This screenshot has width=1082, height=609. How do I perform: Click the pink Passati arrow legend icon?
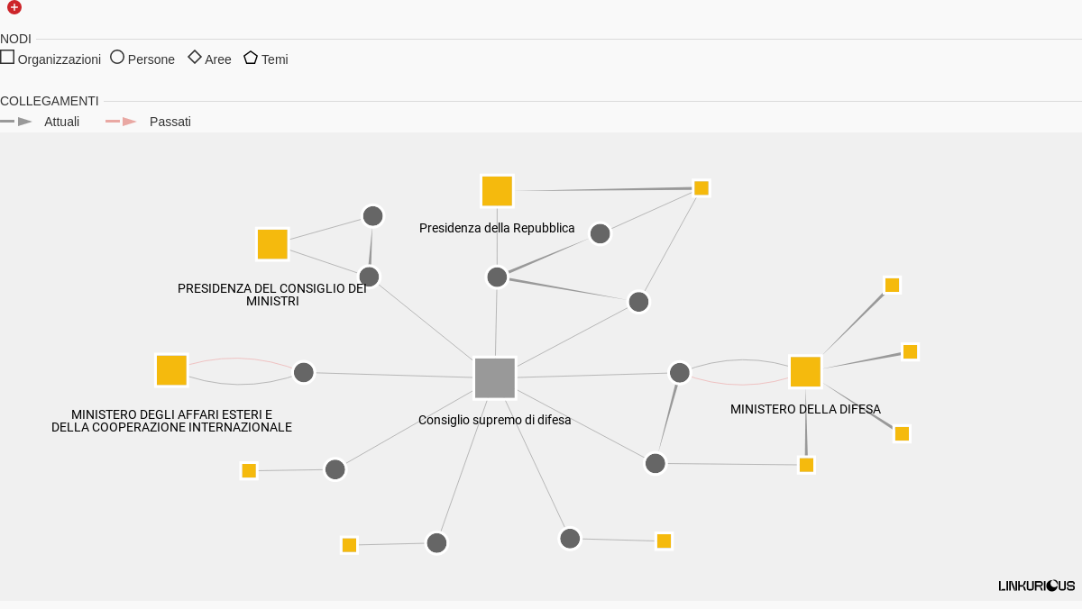(122, 121)
